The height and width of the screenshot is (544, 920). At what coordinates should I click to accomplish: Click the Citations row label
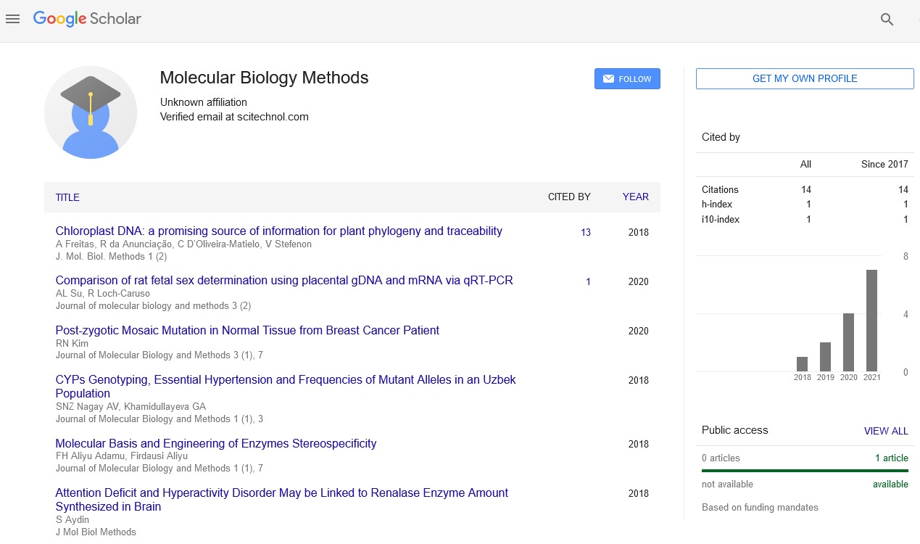(x=720, y=189)
